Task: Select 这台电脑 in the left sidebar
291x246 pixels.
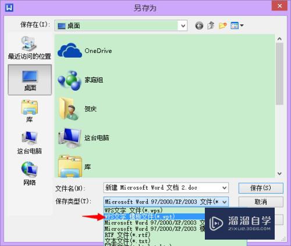Action: [x=29, y=142]
